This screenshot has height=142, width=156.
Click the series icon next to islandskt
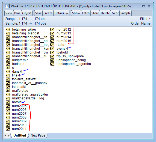[8, 87]
